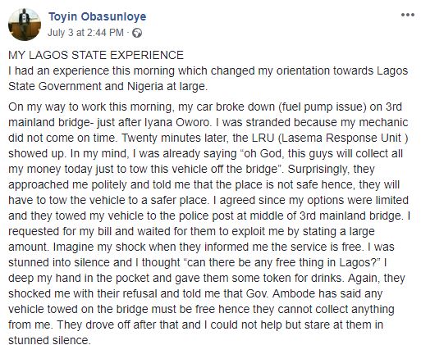Click the phrase Nigeria at large
Viewport: 421px width, 345px height.
point(167,86)
